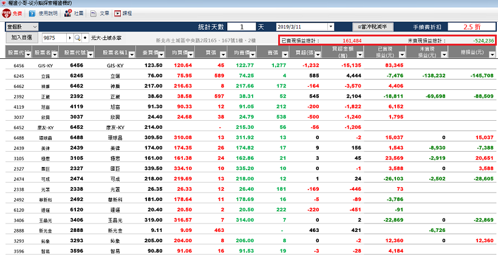498x255 pixels.
Task: Click the 統計天數 input showing 1
Action: [242, 27]
